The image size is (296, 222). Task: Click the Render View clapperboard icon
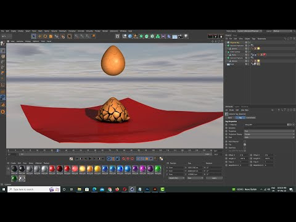pyautogui.click(x=210, y=36)
